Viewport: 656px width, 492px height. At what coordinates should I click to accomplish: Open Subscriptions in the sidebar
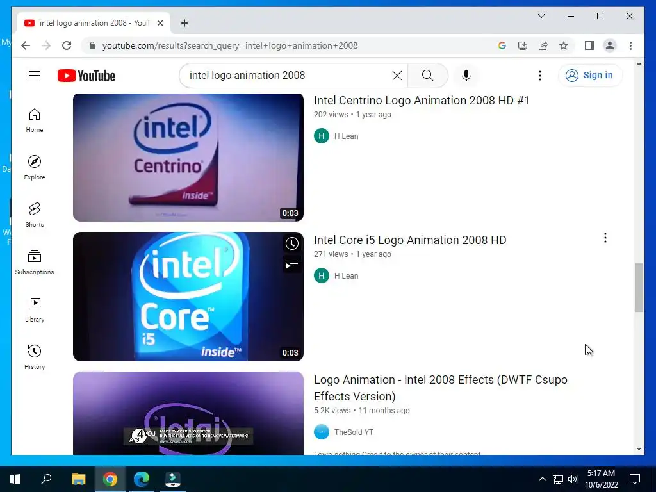pos(35,262)
